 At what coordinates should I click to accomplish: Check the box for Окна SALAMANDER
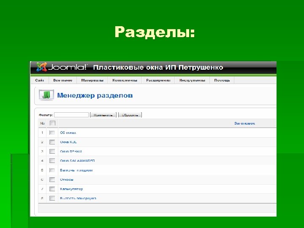tap(52, 160)
